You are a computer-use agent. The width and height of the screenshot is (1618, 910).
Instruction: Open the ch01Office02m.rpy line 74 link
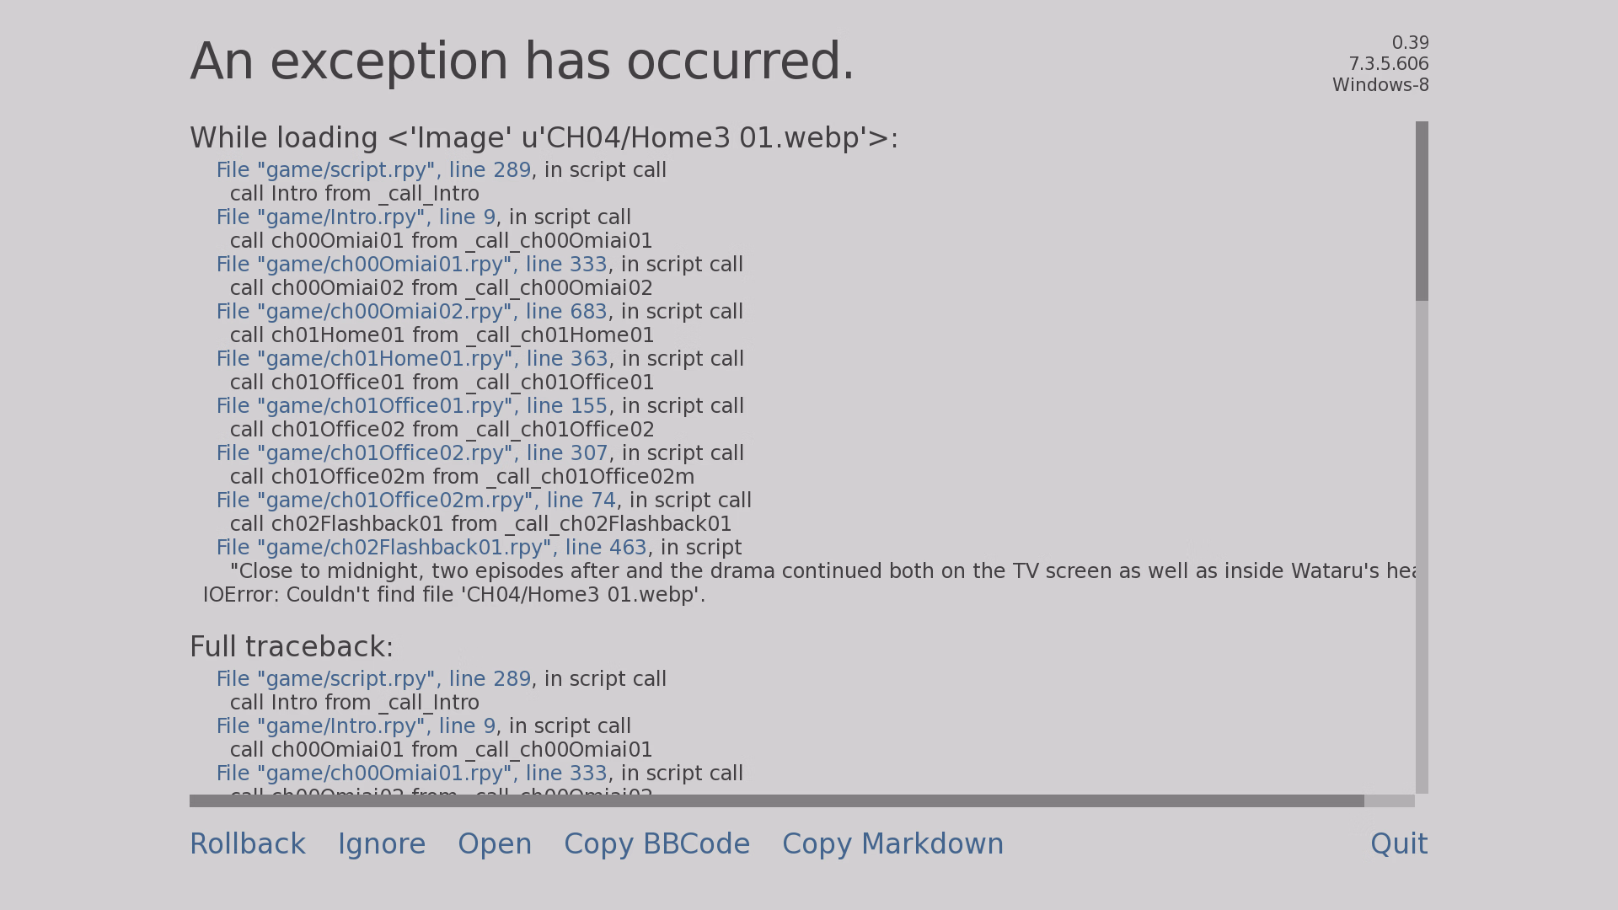(x=416, y=500)
